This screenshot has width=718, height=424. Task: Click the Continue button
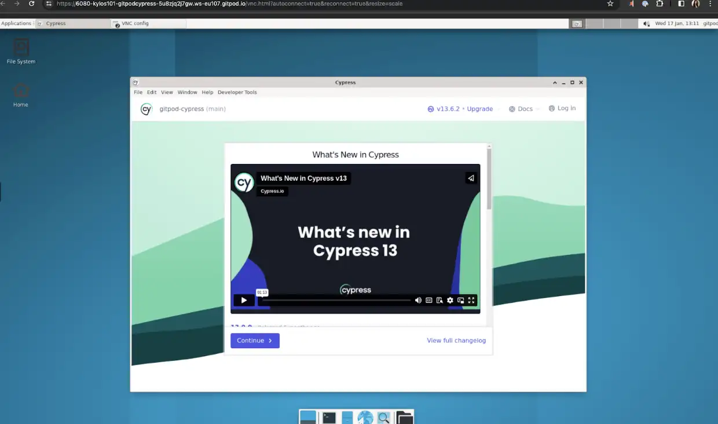pyautogui.click(x=255, y=341)
